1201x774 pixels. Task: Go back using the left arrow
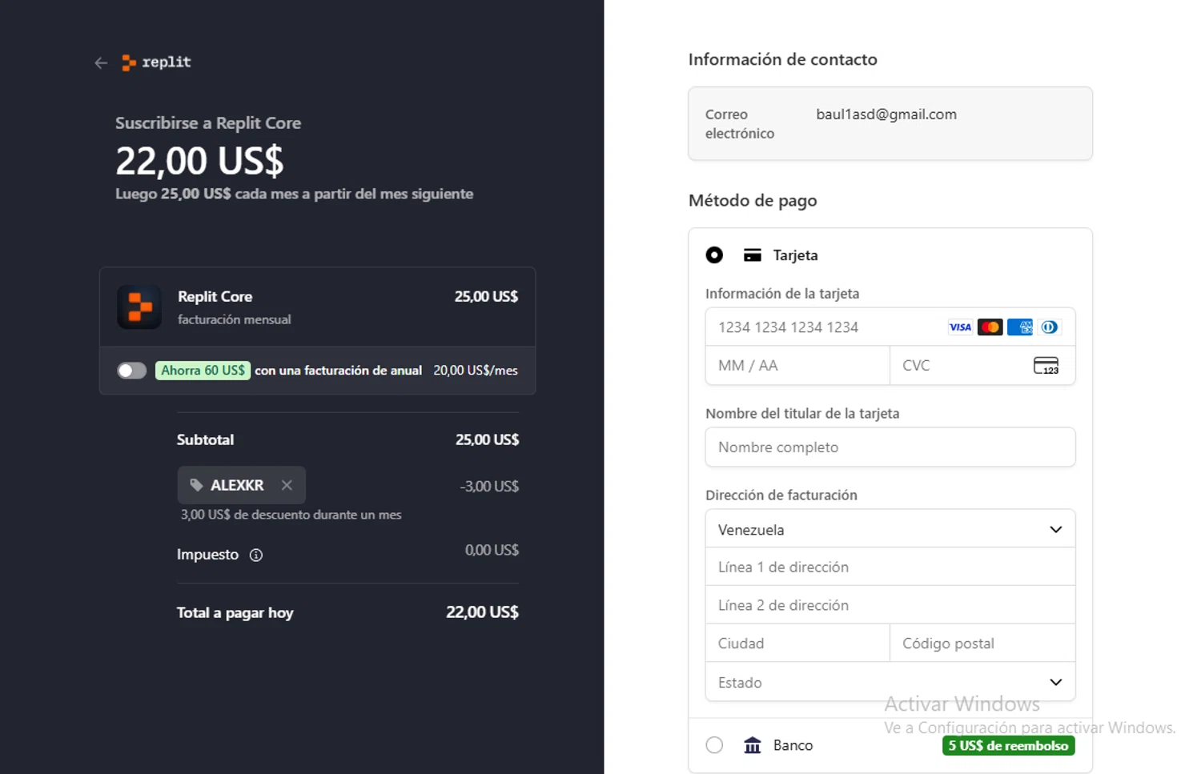(x=101, y=62)
